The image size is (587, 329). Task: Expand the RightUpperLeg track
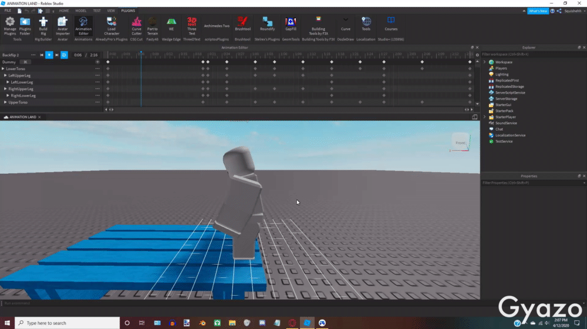5,89
